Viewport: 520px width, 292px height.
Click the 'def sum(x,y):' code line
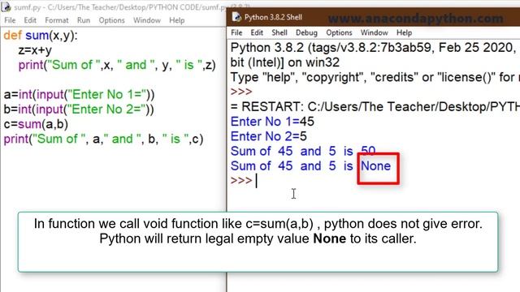41,35
